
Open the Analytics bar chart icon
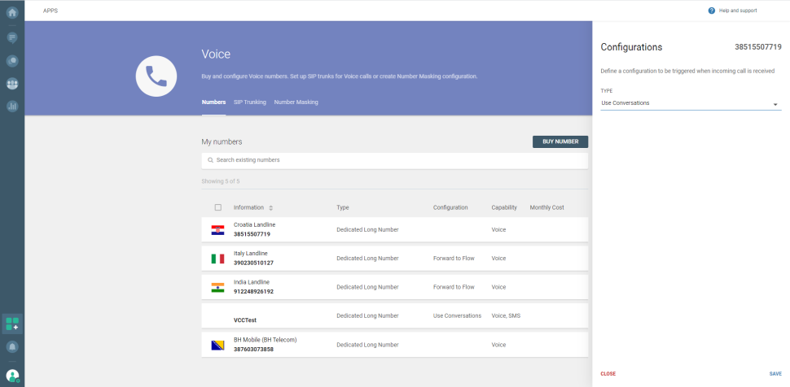pos(12,106)
